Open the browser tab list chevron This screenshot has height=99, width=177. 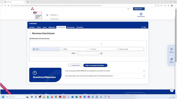coord(2,2)
